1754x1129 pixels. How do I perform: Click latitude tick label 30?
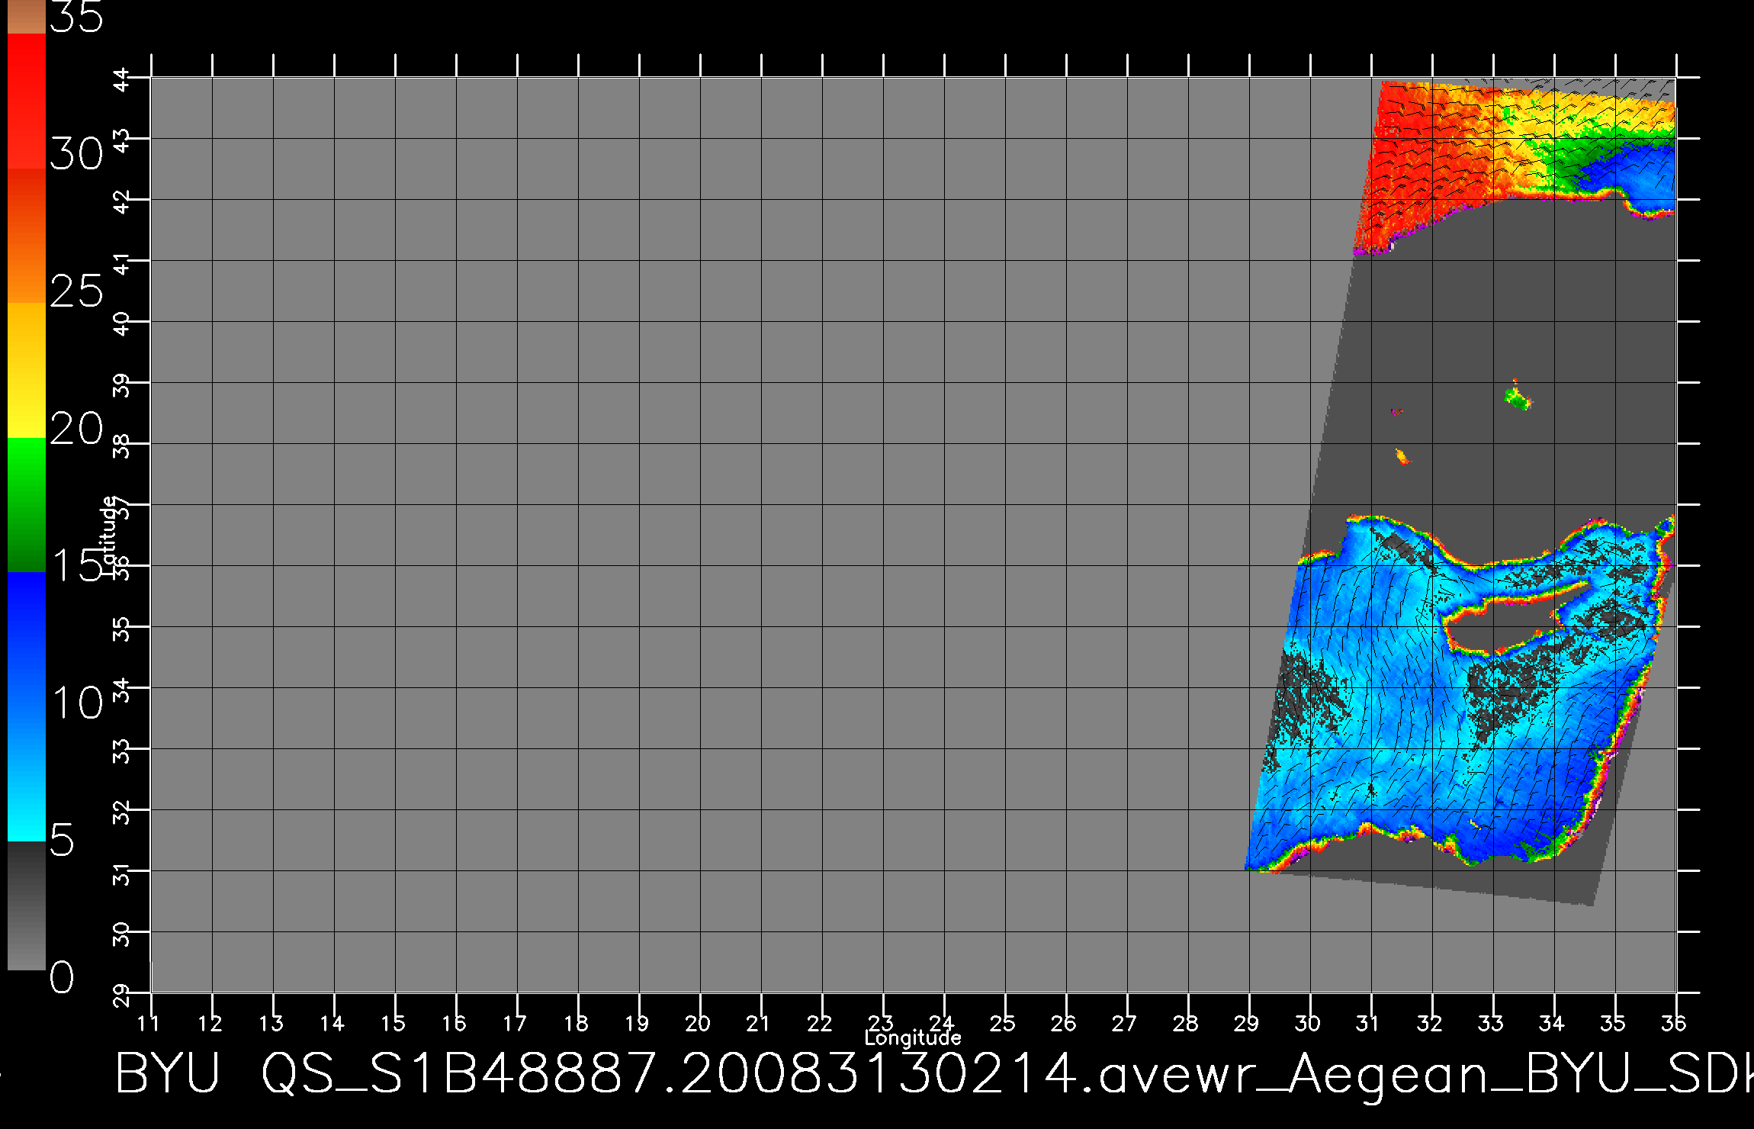[x=122, y=935]
